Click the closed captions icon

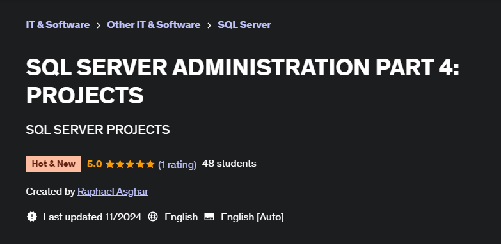pos(209,217)
